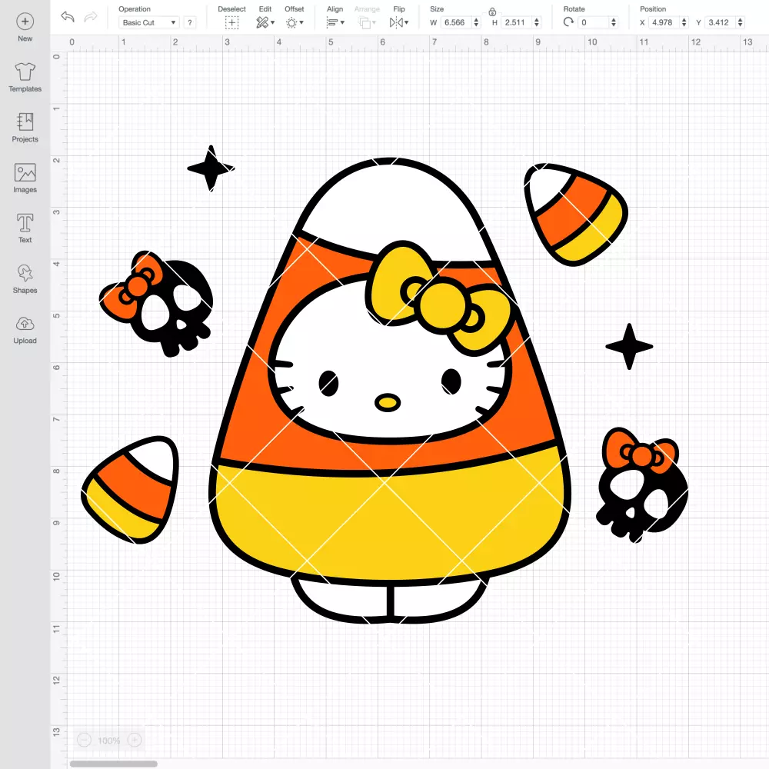Open the Shapes panel
This screenshot has width=769, height=769.
point(25,278)
